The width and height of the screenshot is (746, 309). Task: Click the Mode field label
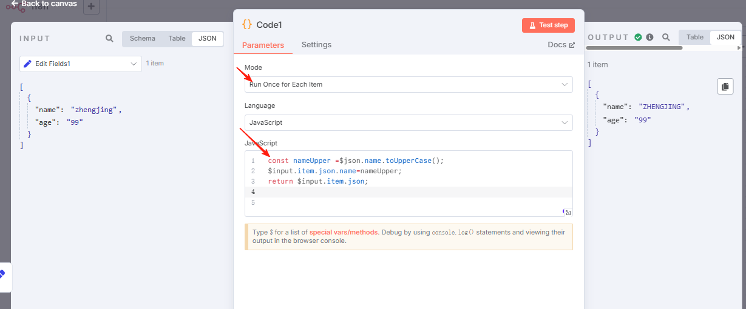click(253, 67)
